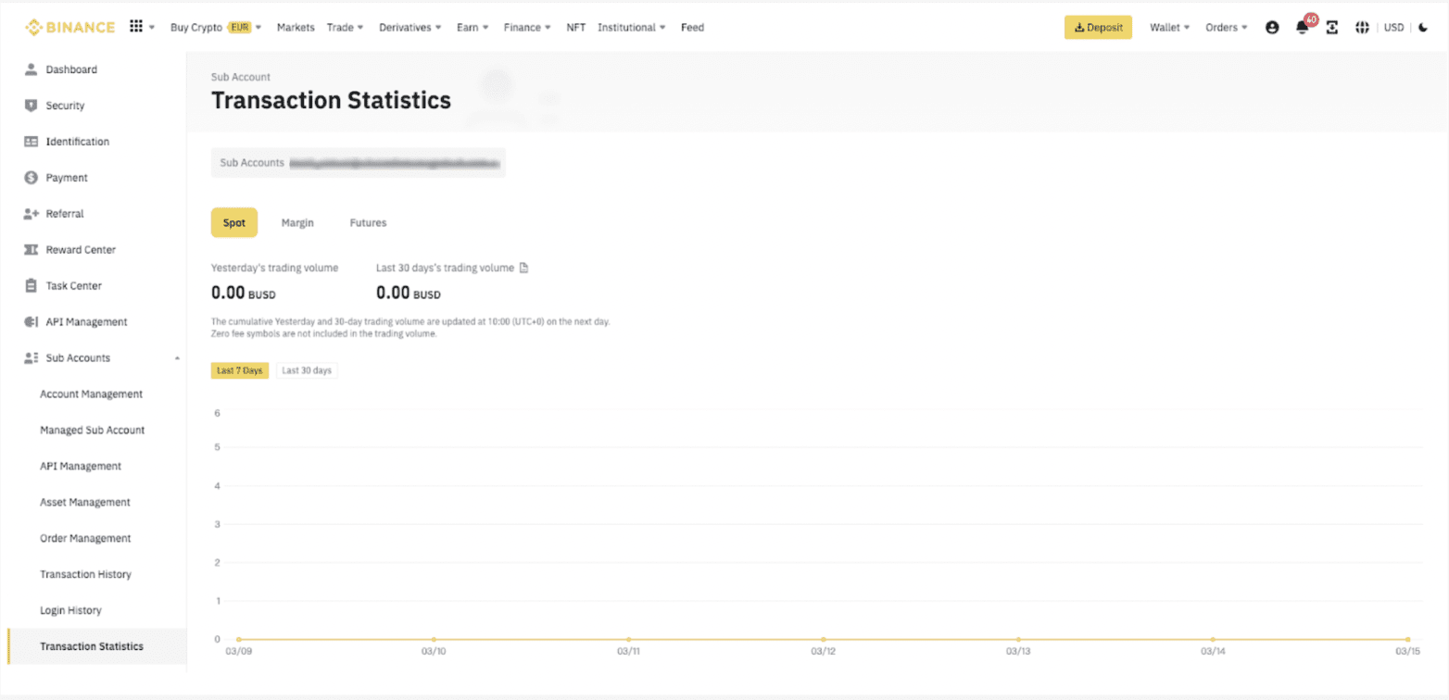1449x700 pixels.
Task: Open the notifications bell icon
Action: [1302, 28]
